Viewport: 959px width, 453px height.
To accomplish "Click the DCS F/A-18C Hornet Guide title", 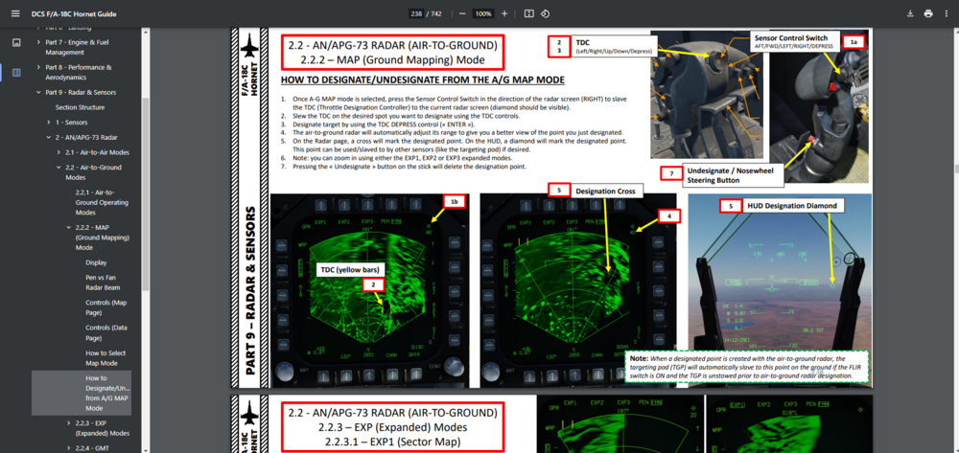I will click(x=74, y=13).
